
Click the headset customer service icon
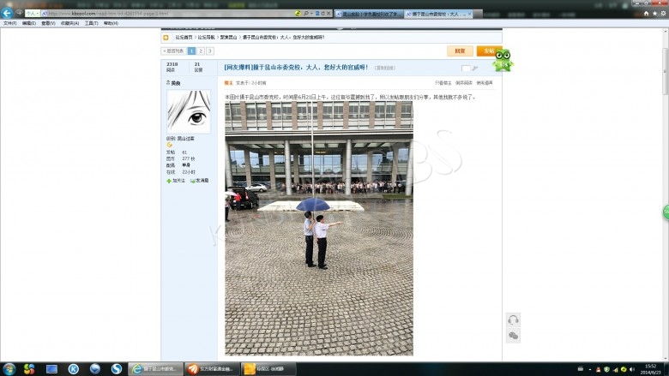tap(513, 319)
